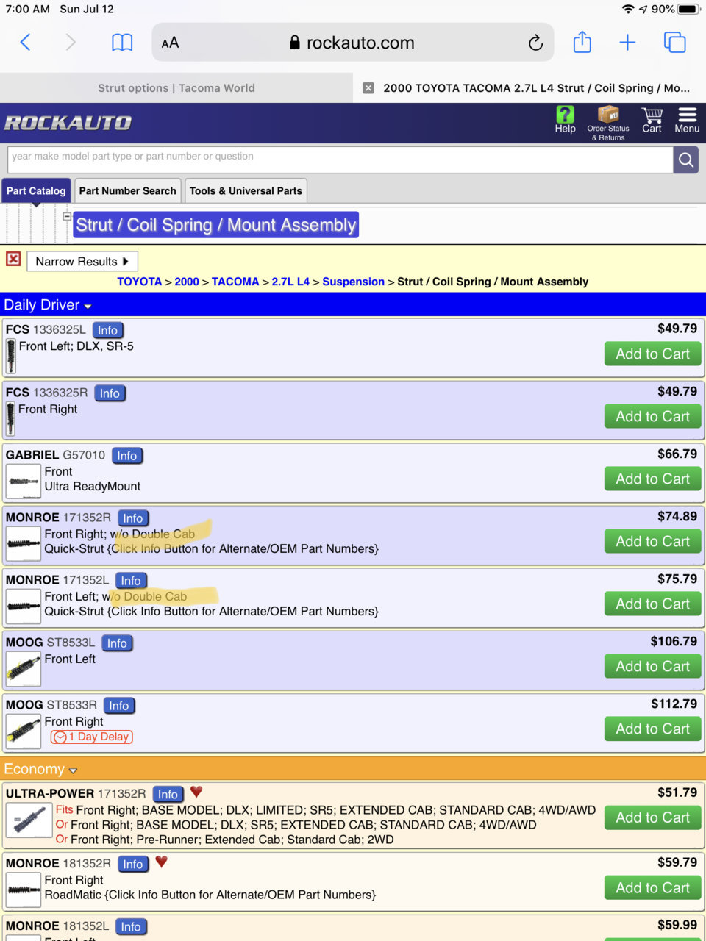This screenshot has width=706, height=941.
Task: Open Safari bookmarks book icon
Action: pos(122,43)
